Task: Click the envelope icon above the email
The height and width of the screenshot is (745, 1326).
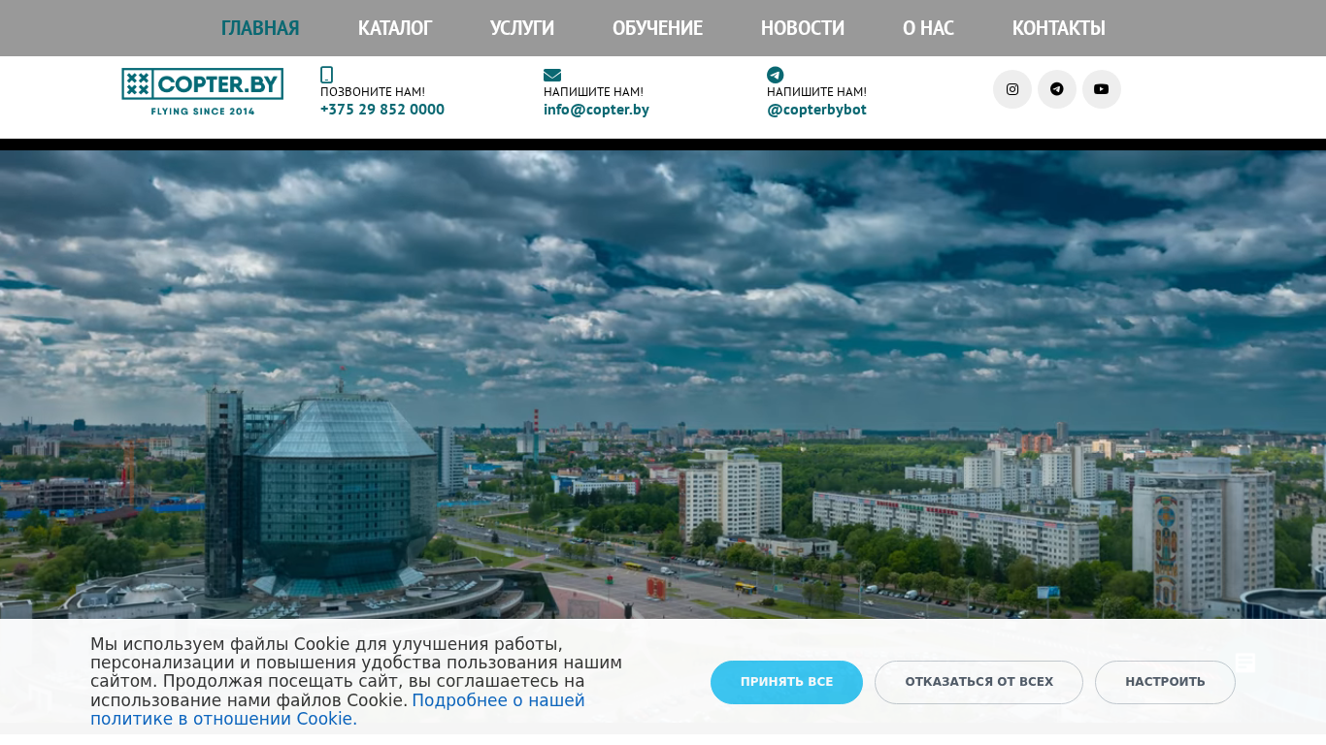Action: (x=552, y=75)
